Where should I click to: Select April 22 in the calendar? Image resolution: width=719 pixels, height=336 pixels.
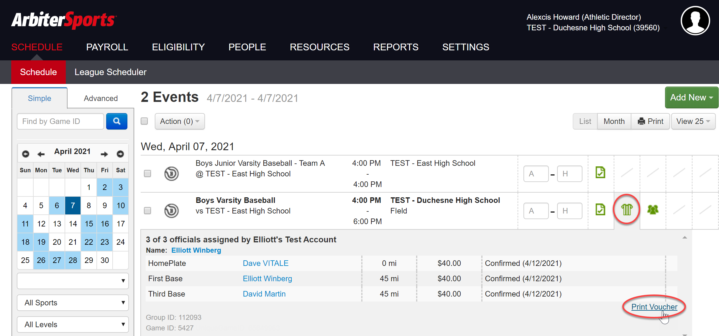(89, 242)
